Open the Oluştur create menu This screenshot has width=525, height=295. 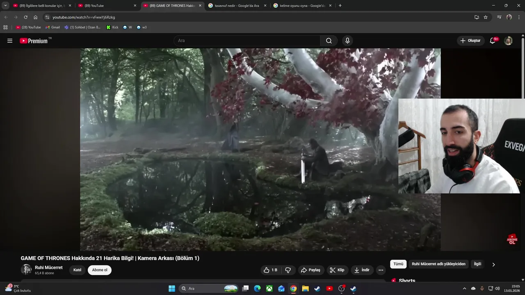470,41
